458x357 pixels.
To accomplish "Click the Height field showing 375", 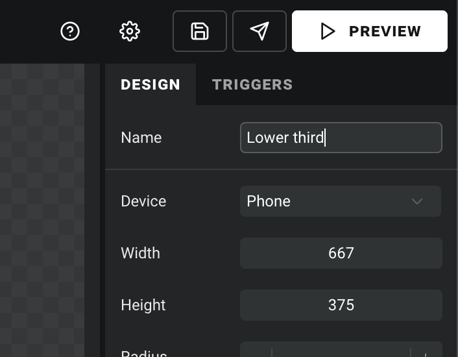I will [341, 305].
